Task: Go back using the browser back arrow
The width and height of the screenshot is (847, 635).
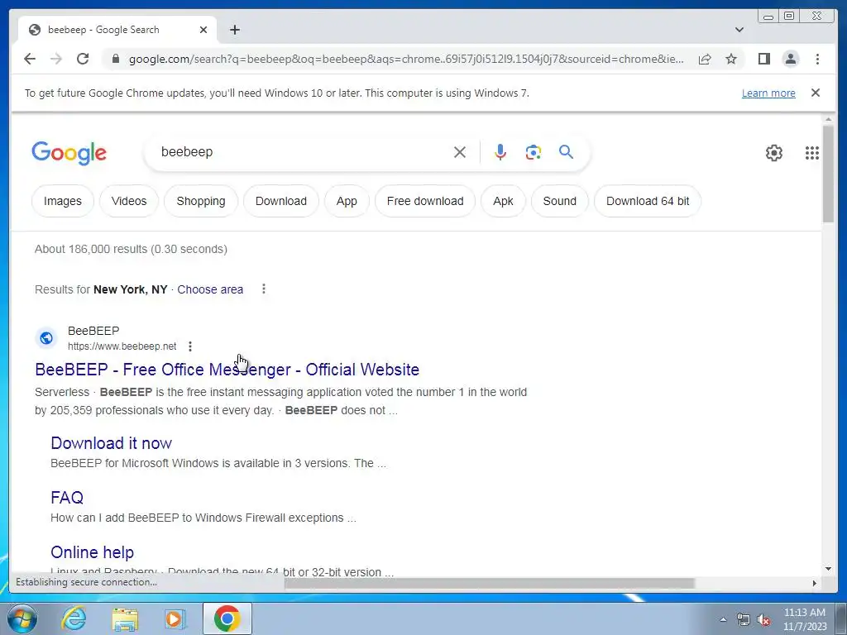Action: point(30,59)
